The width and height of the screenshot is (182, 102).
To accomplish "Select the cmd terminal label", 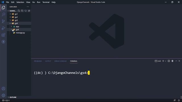I will tap(158, 61).
